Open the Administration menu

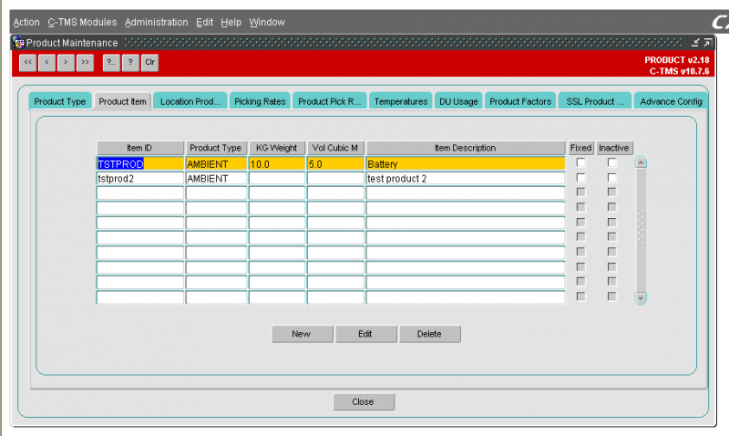[x=156, y=22]
